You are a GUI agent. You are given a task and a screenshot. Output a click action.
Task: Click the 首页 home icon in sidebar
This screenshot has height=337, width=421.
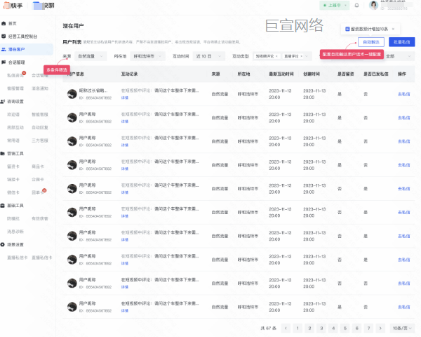point(4,23)
